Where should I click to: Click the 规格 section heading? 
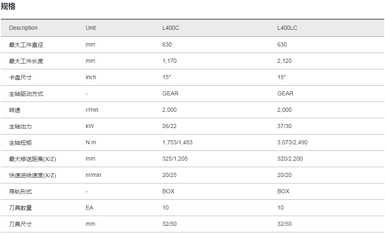pyautogui.click(x=8, y=6)
